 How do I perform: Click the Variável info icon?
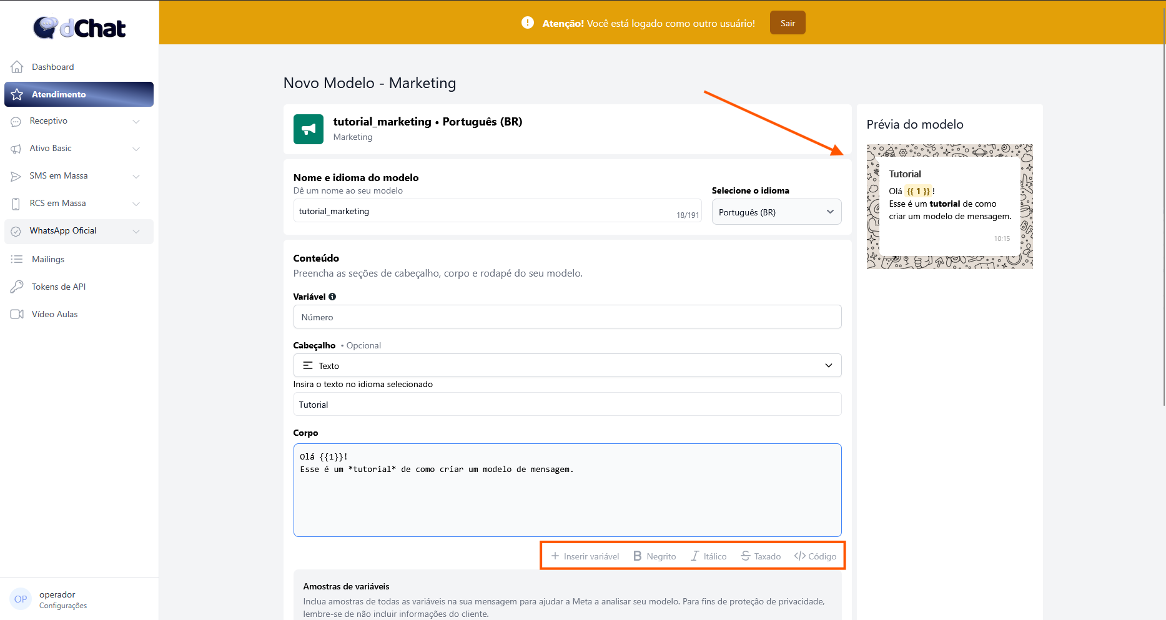(x=332, y=297)
